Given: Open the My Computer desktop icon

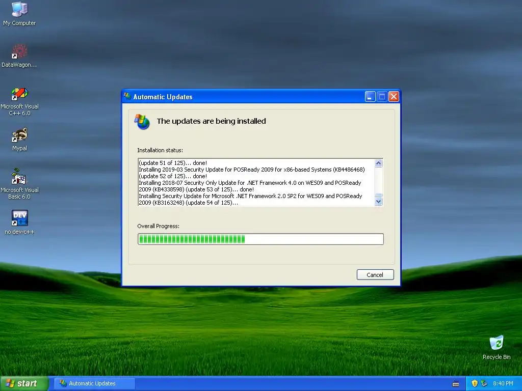Looking at the screenshot, I should pyautogui.click(x=19, y=13).
